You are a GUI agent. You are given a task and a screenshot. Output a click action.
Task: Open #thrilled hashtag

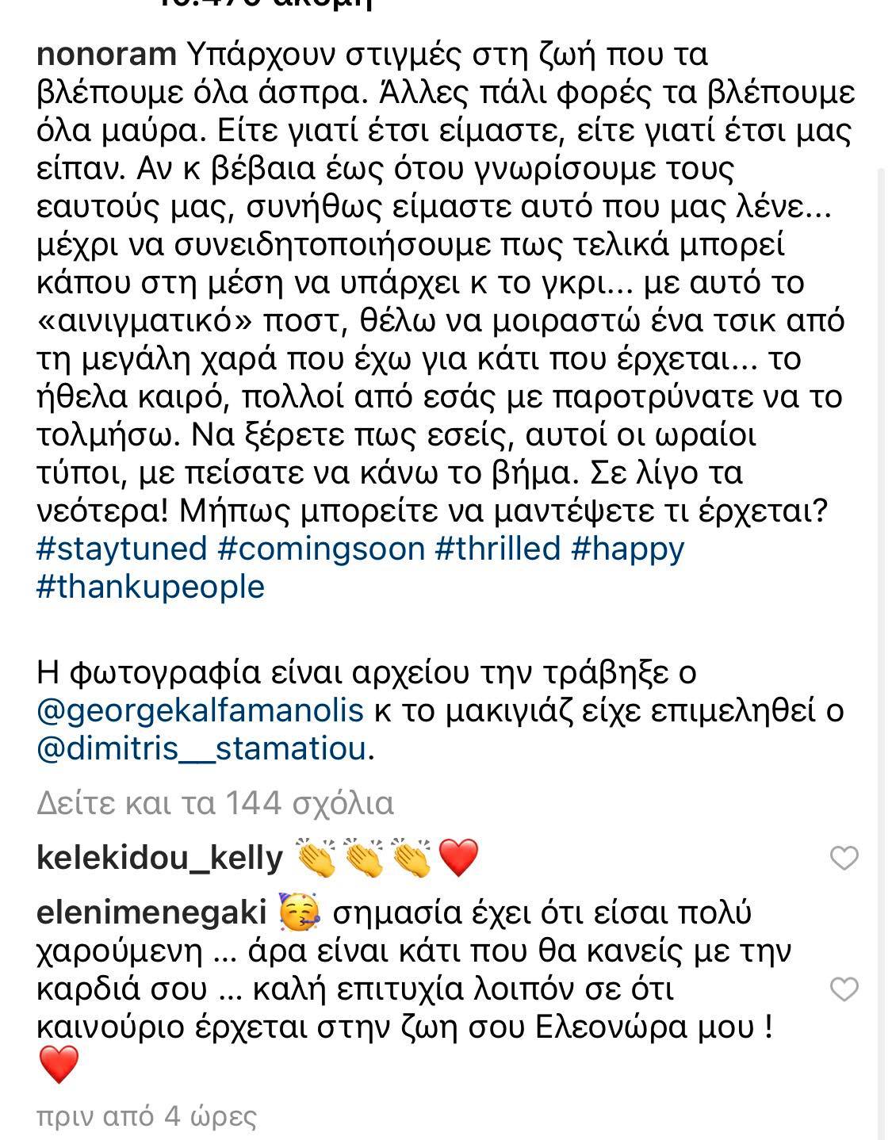tap(498, 549)
